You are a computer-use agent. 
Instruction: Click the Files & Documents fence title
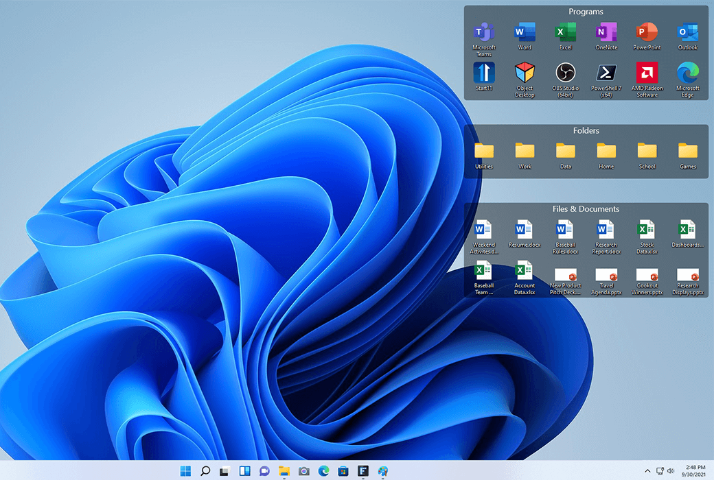(586, 209)
